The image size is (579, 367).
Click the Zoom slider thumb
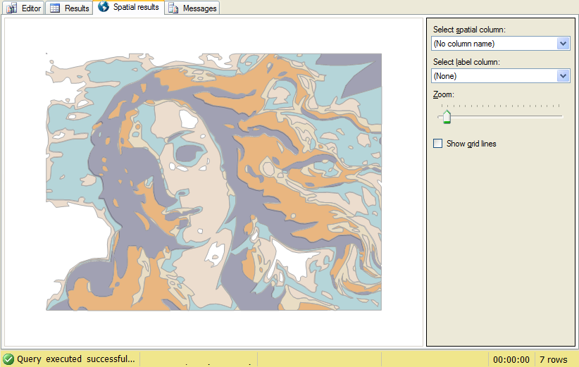[x=445, y=116]
